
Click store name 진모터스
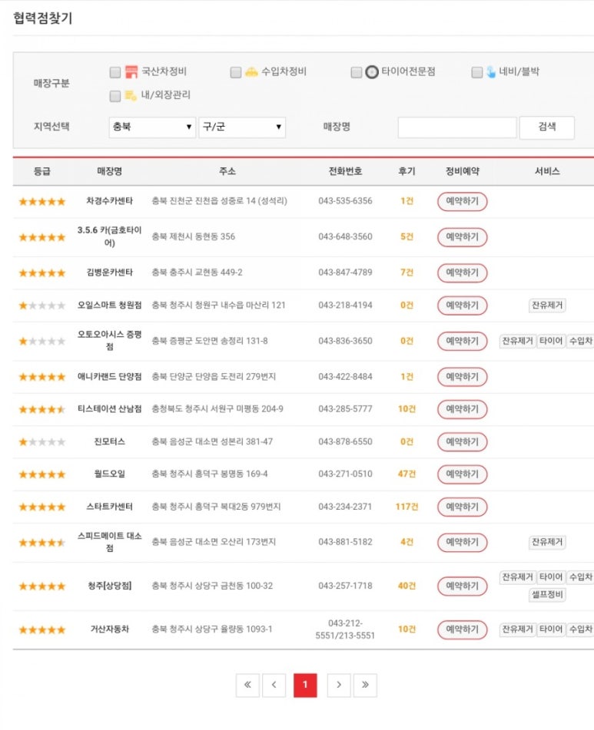click(109, 442)
